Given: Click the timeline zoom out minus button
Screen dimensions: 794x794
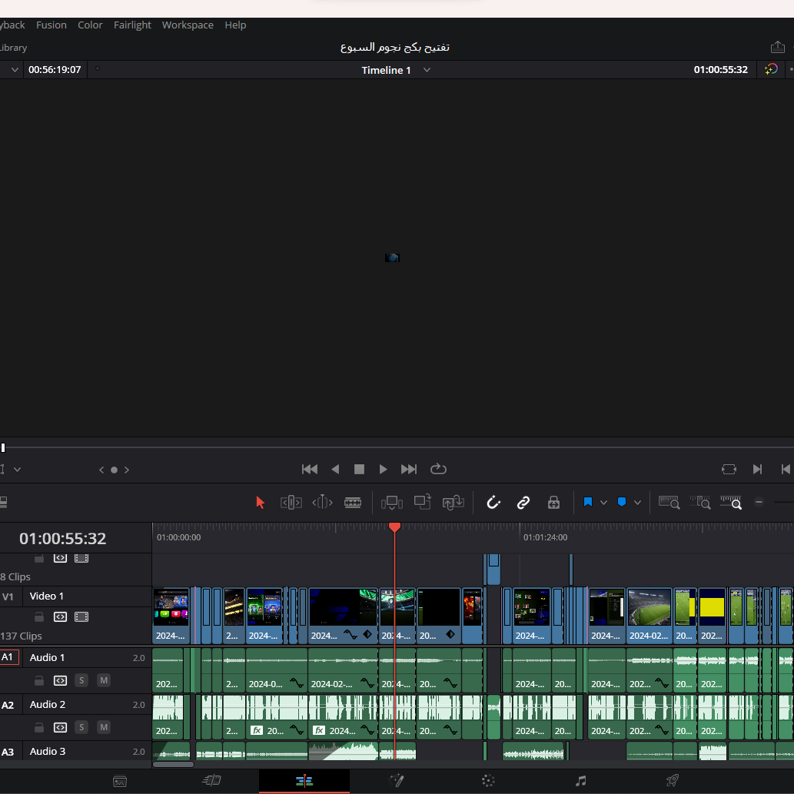Looking at the screenshot, I should tap(759, 503).
